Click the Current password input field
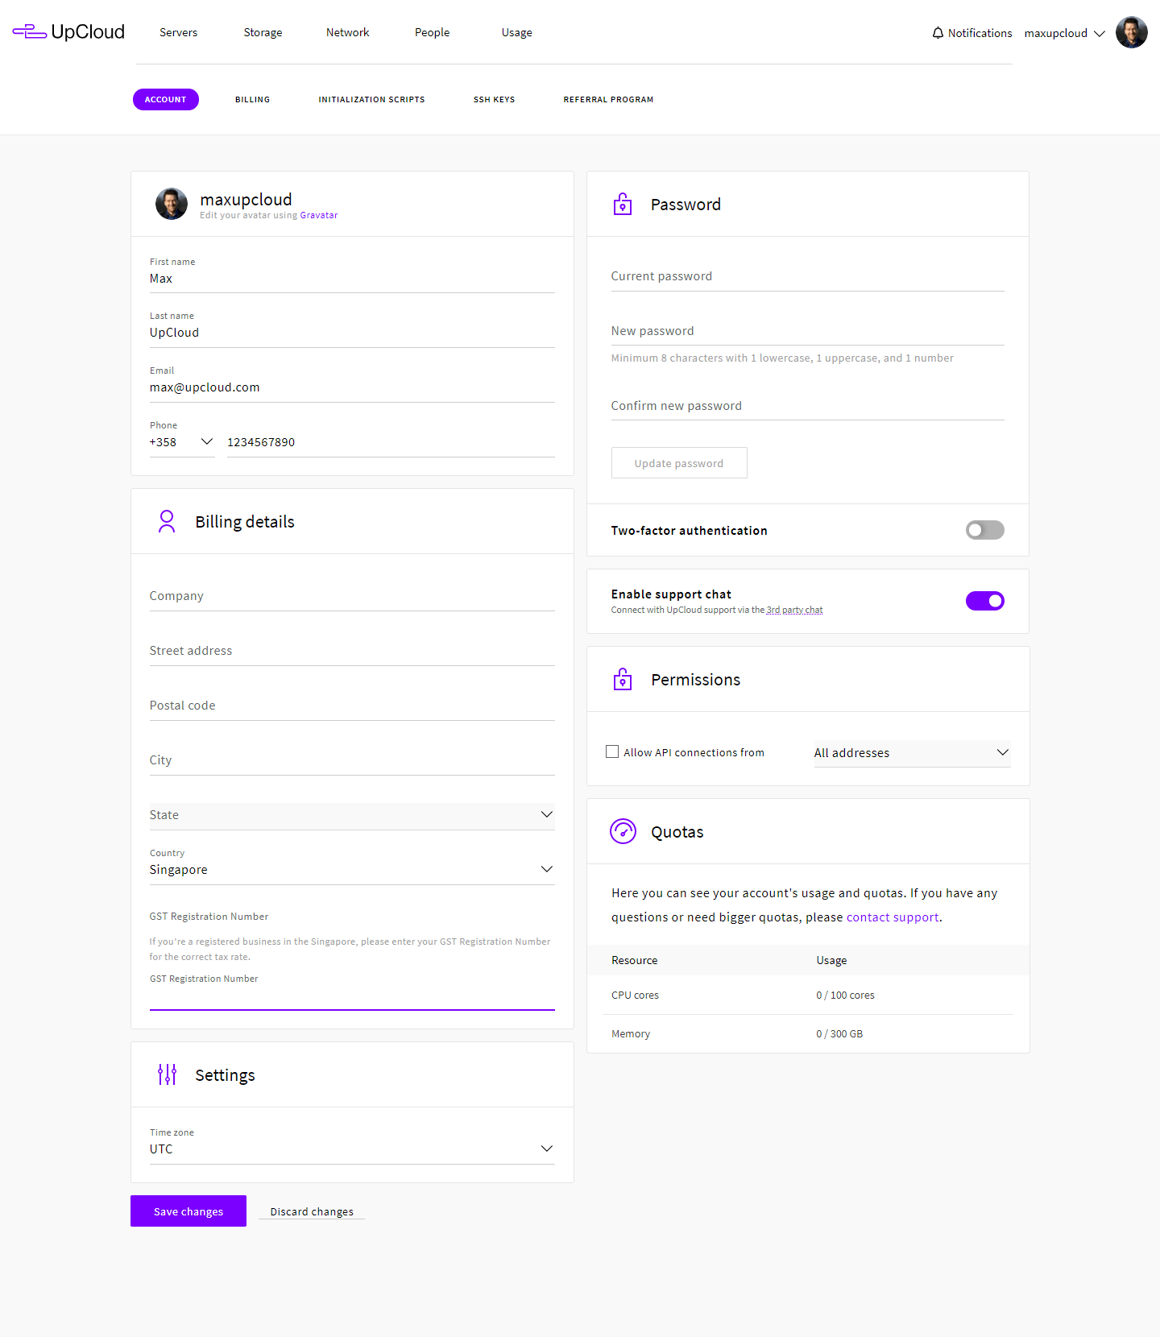Screen dimensions: 1160x1337 click(807, 276)
